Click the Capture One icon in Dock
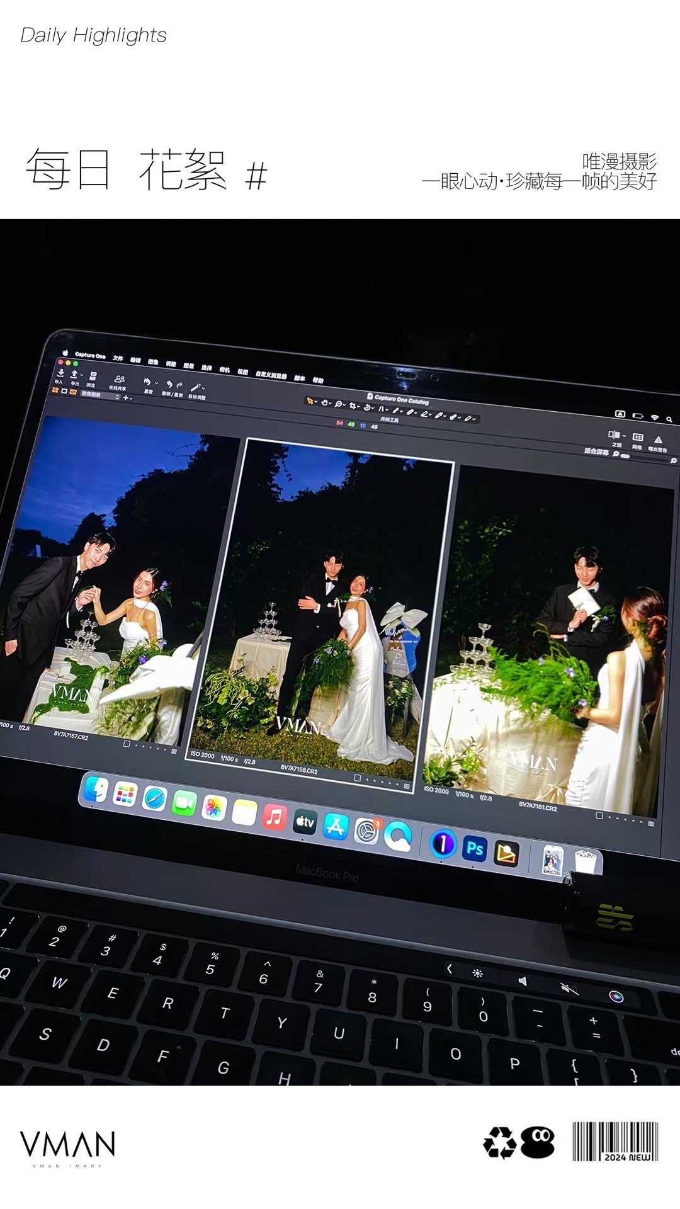Viewport: 680px width, 1209px height. (x=443, y=844)
